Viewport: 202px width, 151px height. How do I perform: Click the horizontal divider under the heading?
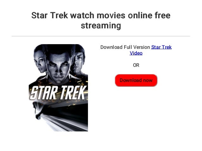pos(101,36)
